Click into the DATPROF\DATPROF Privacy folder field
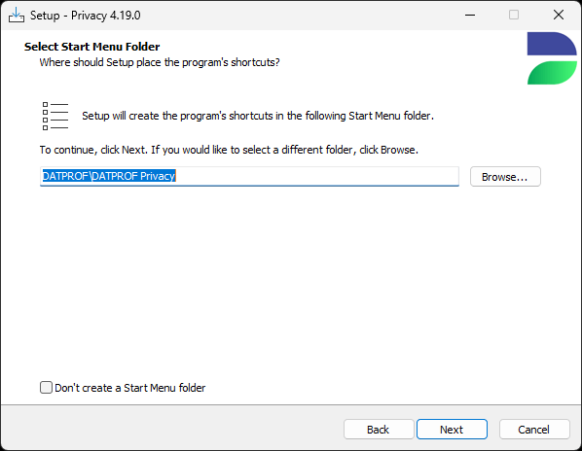The height and width of the screenshot is (451, 582). click(x=249, y=176)
